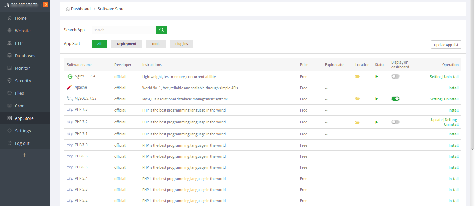Enable dashboard display for Nginx 1.17.4

pyautogui.click(x=395, y=76)
